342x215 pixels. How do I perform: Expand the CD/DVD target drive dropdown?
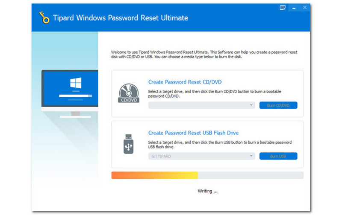point(201,105)
